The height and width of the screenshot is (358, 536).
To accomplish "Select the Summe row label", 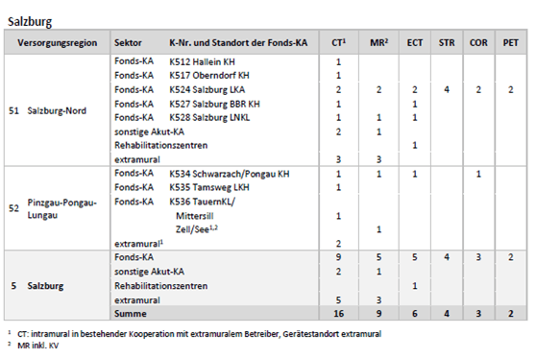I will (131, 314).
